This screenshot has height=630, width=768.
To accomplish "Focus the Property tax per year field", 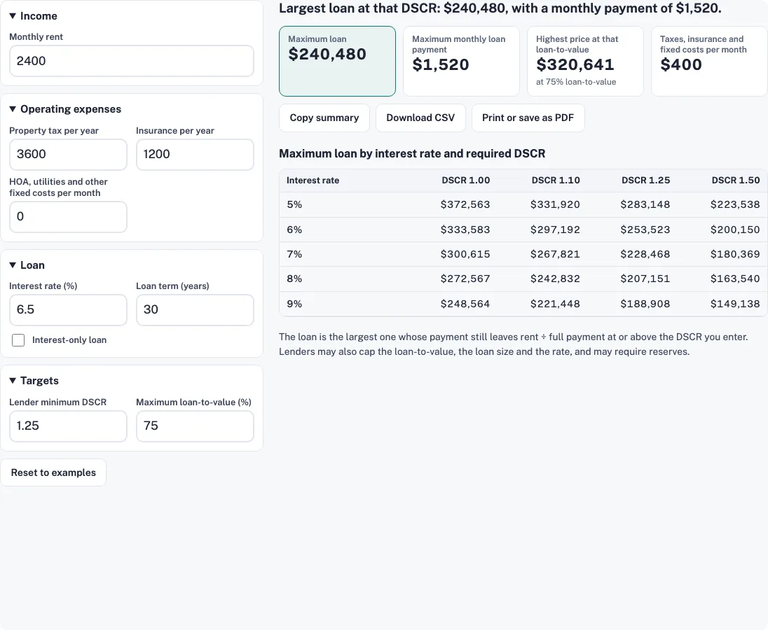I will pyautogui.click(x=68, y=155).
